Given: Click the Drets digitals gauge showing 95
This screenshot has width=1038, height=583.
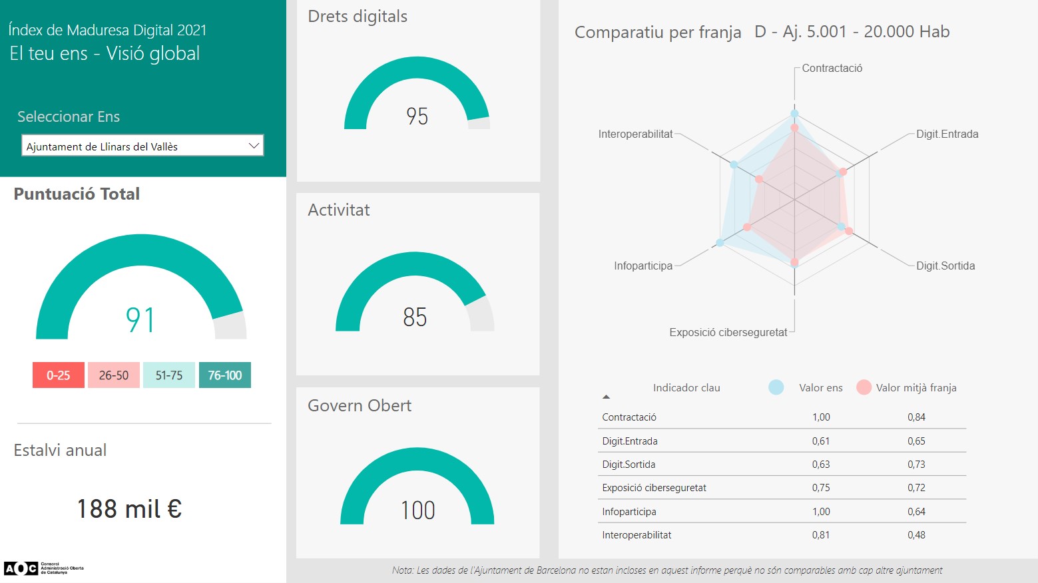Looking at the screenshot, I should 417,97.
